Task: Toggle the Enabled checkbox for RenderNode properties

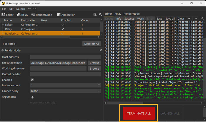Action: [32, 80]
